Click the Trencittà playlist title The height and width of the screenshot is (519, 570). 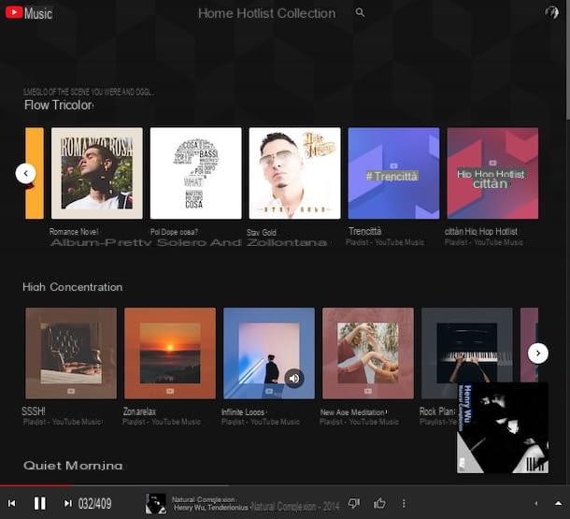click(365, 231)
